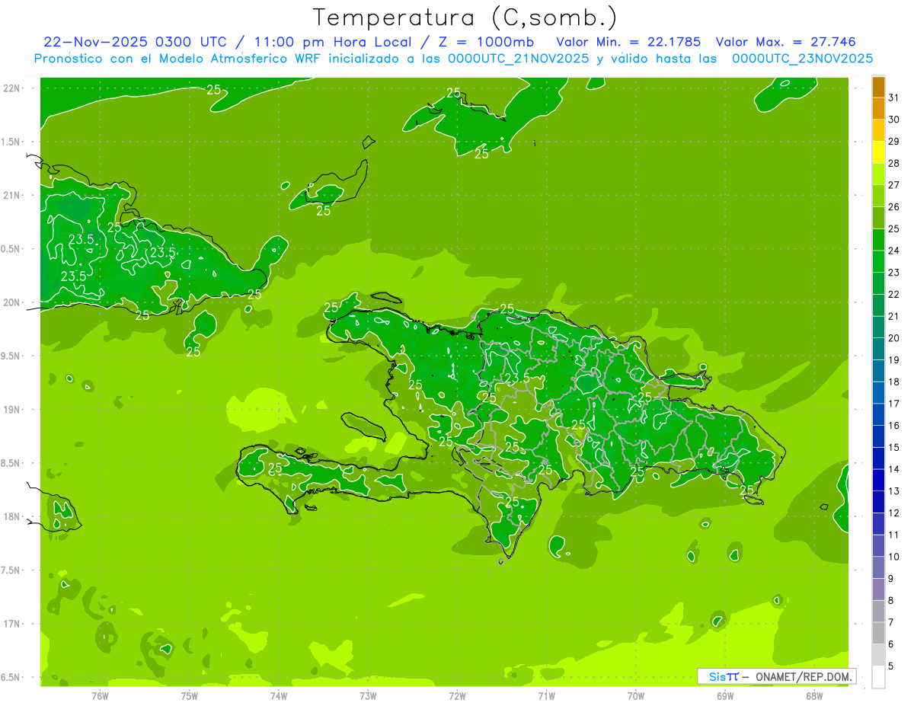Select the '8.5N' latitude axis label
This screenshot has height=706, width=914.
[x=11, y=463]
